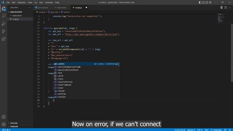
Task: Toggle secondary side bar layout icon
Action: click(x=207, y=3)
